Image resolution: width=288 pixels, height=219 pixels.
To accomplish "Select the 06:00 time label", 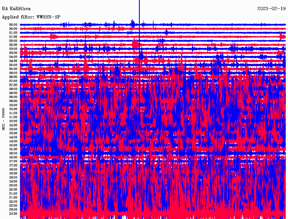I will 13,73.
